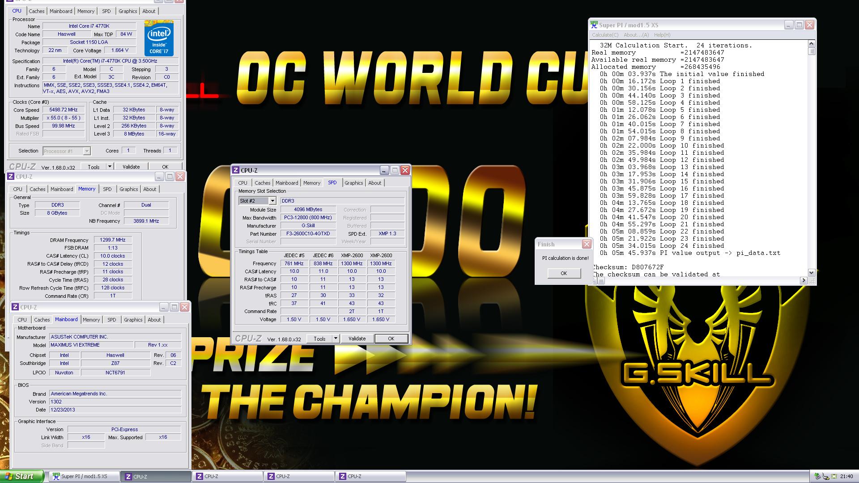The image size is (859, 483).
Task: Click the taskbar clock 21:40
Action: [846, 477]
